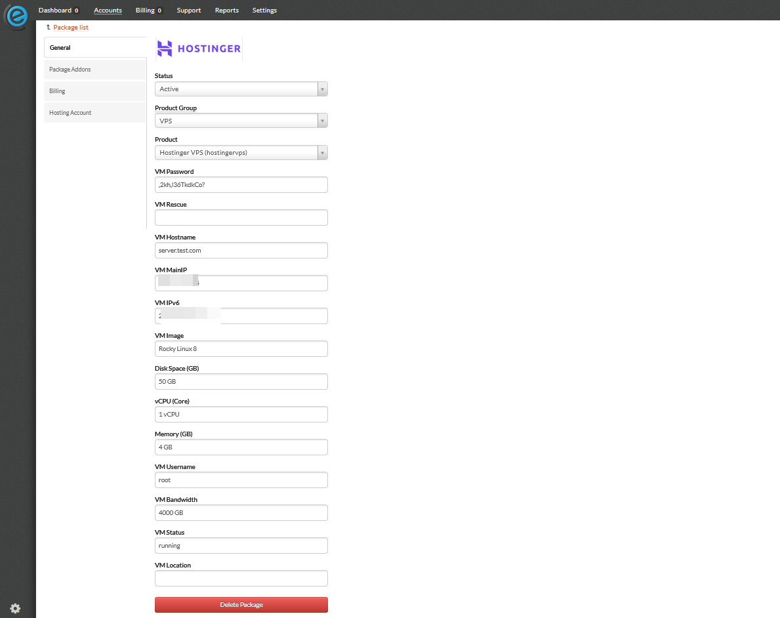
Task: Expand the Product dropdown showing Hostinger VPS
Action: tap(241, 152)
